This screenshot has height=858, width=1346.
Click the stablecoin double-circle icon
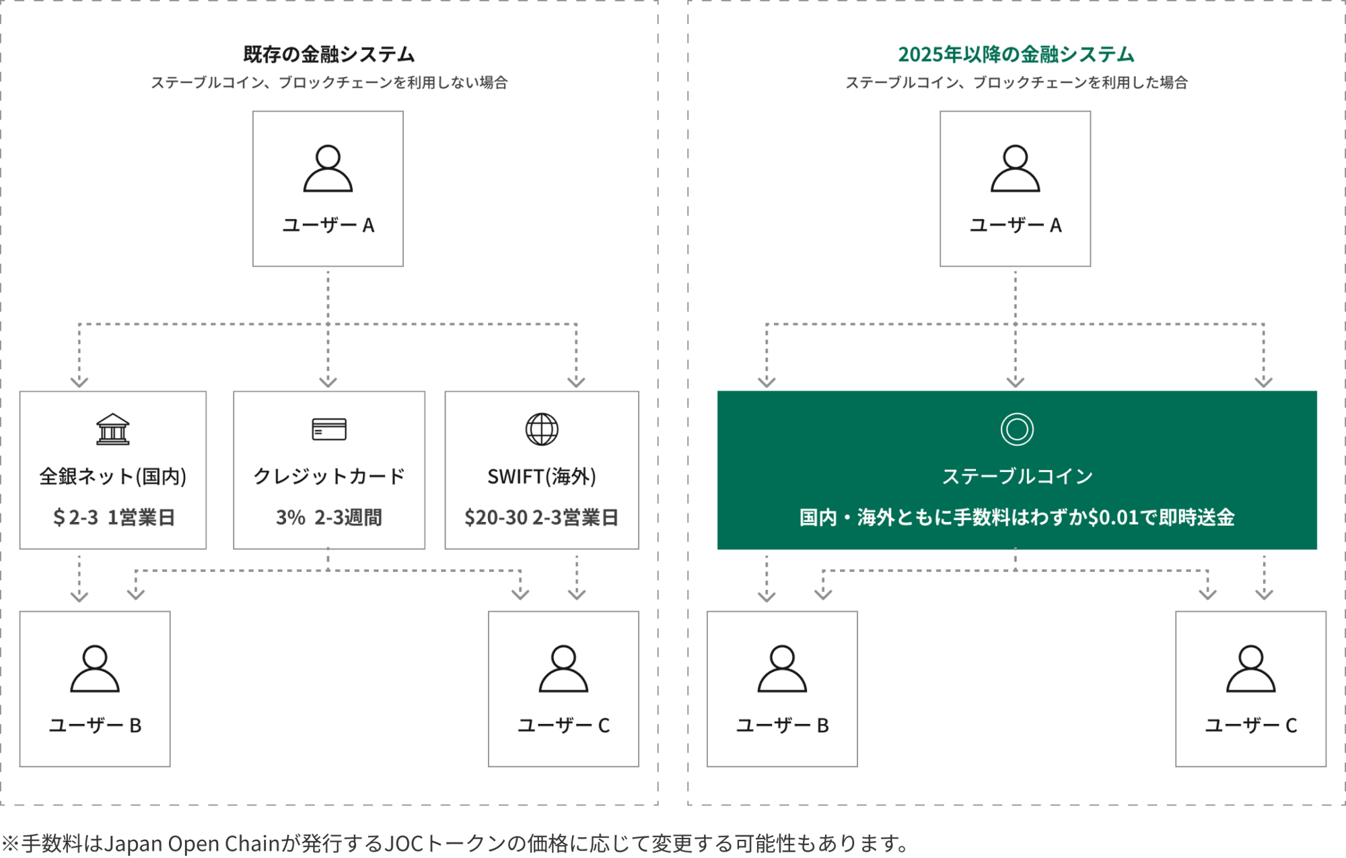(x=1017, y=429)
